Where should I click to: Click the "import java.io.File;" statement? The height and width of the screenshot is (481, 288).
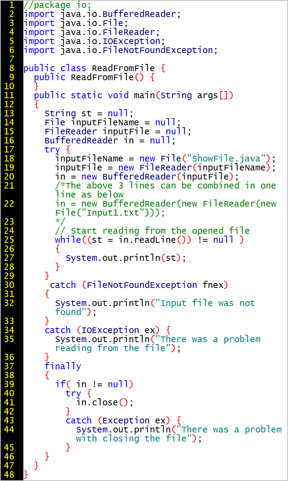coord(76,23)
